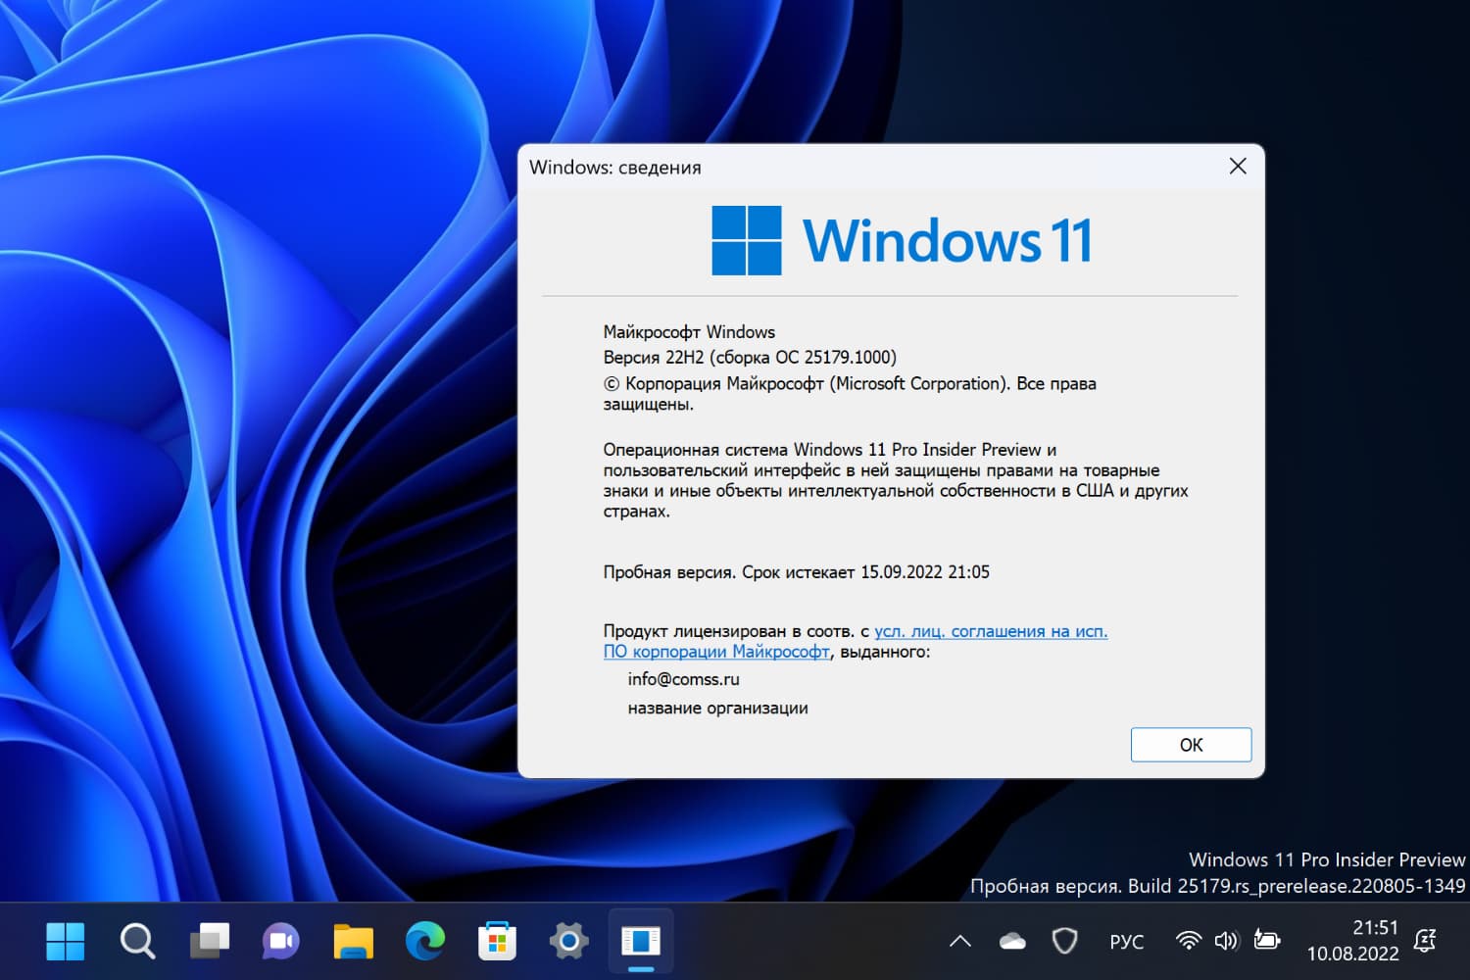This screenshot has height=980, width=1470.
Task: Click the Windows: сведения title bar text
Action: click(x=614, y=167)
